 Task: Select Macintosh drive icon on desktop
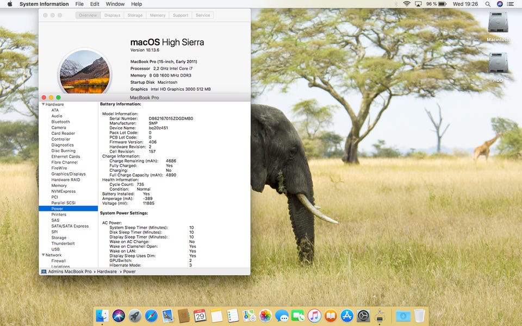pyautogui.click(x=498, y=22)
